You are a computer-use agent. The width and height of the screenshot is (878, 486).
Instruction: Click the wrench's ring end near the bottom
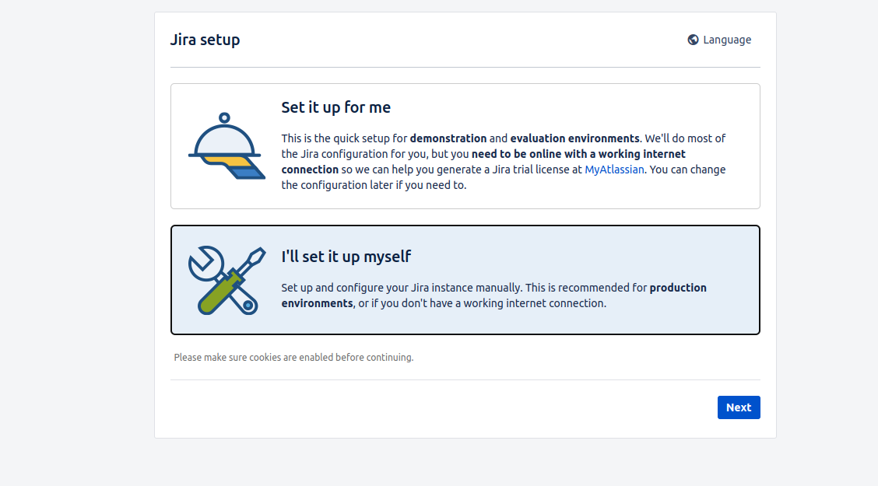(248, 306)
